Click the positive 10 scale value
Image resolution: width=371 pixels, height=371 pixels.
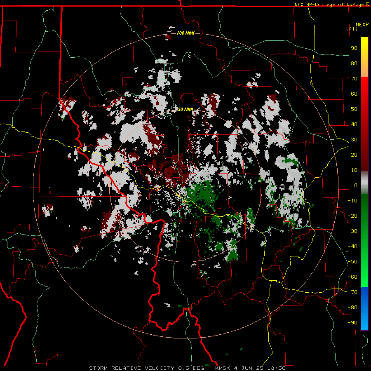[354, 170]
